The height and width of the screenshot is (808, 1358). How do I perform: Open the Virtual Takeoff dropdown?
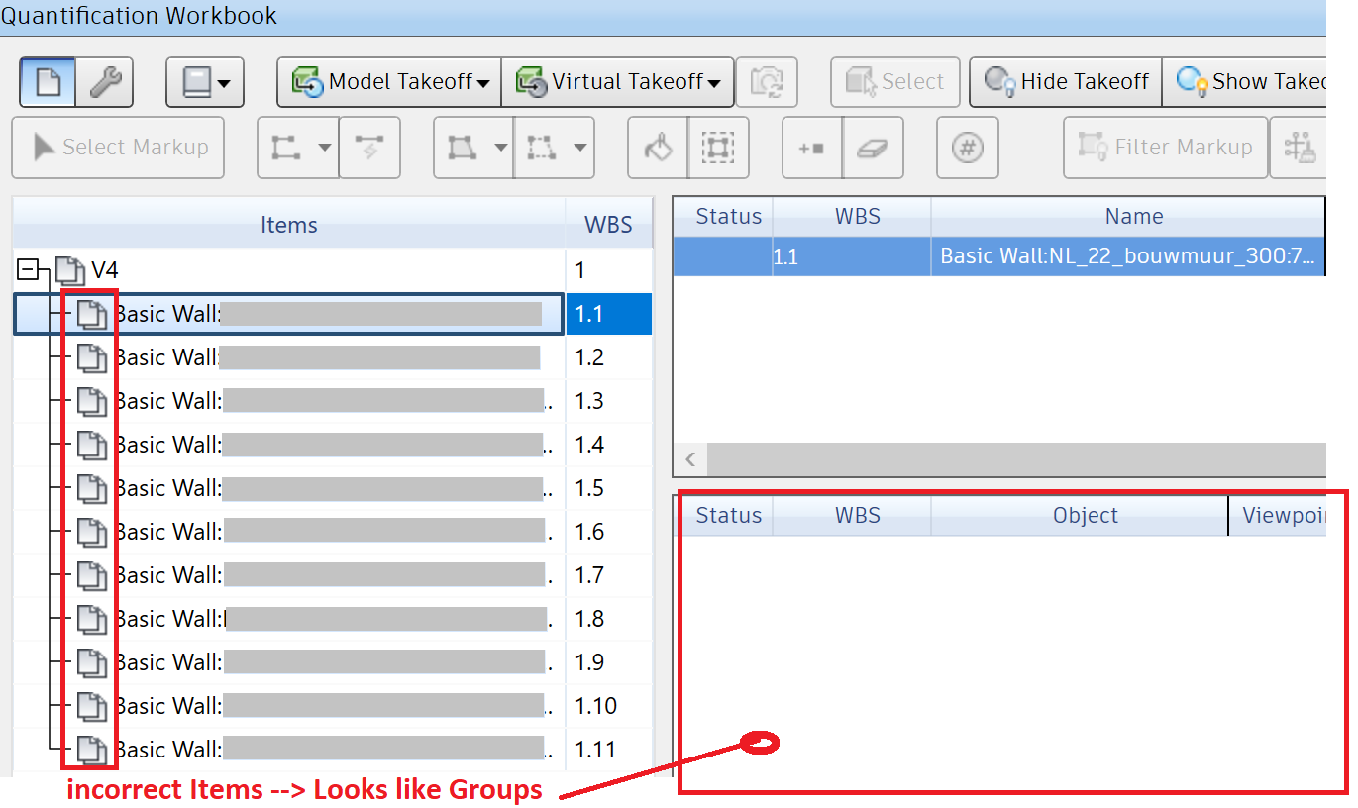(617, 82)
